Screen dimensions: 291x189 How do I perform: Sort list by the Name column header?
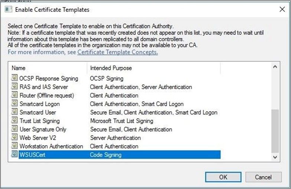click(x=48, y=68)
